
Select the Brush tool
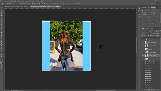(x=2, y=31)
